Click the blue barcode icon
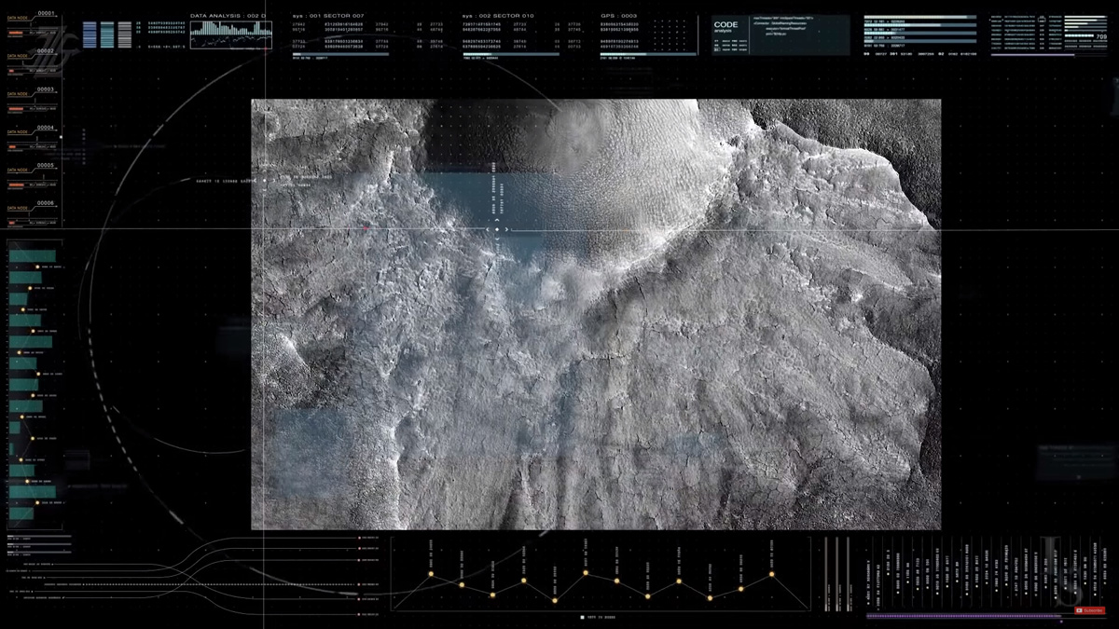This screenshot has height=629, width=1119. tap(90, 34)
